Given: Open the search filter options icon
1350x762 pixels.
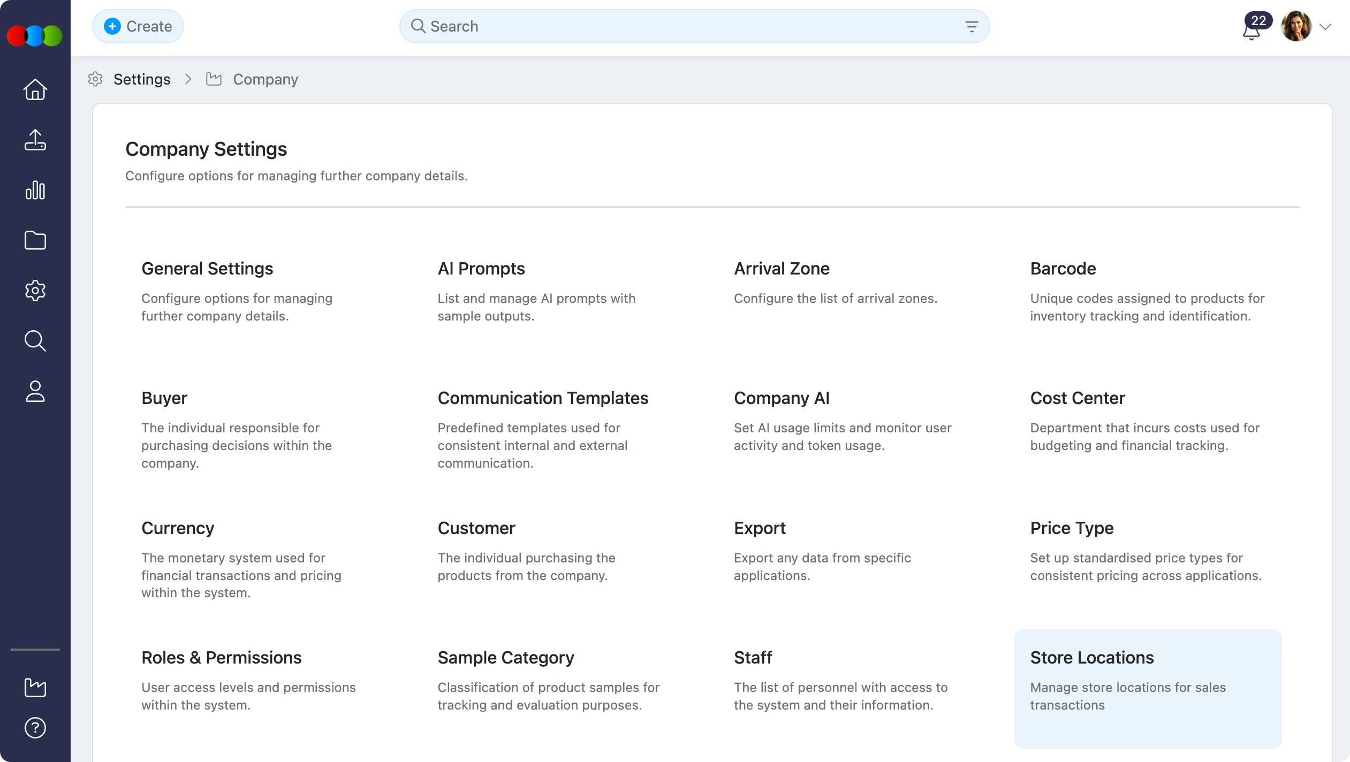Looking at the screenshot, I should [x=972, y=26].
